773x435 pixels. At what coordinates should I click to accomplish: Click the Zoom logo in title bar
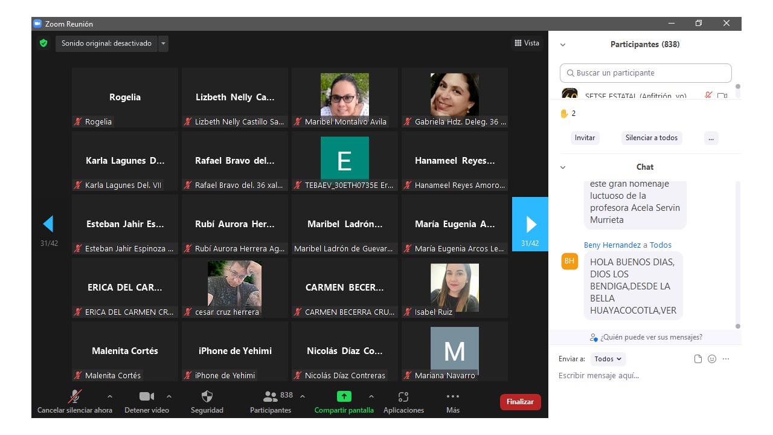click(37, 24)
